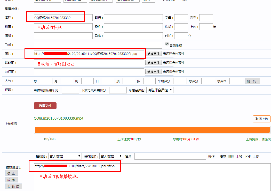271x191 pixels.
Task: Click the 校正 correction button
Action: 12,173
